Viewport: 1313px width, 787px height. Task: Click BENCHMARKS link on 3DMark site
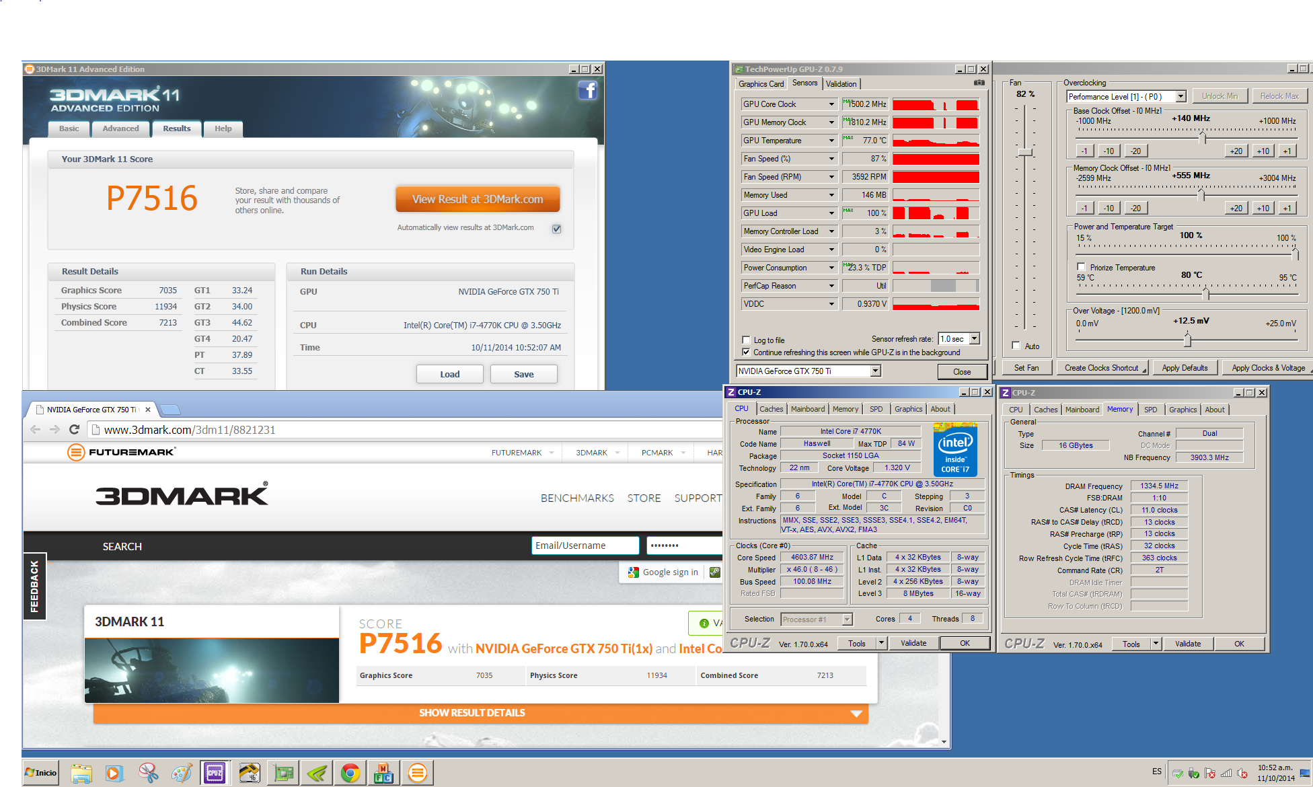point(577,498)
